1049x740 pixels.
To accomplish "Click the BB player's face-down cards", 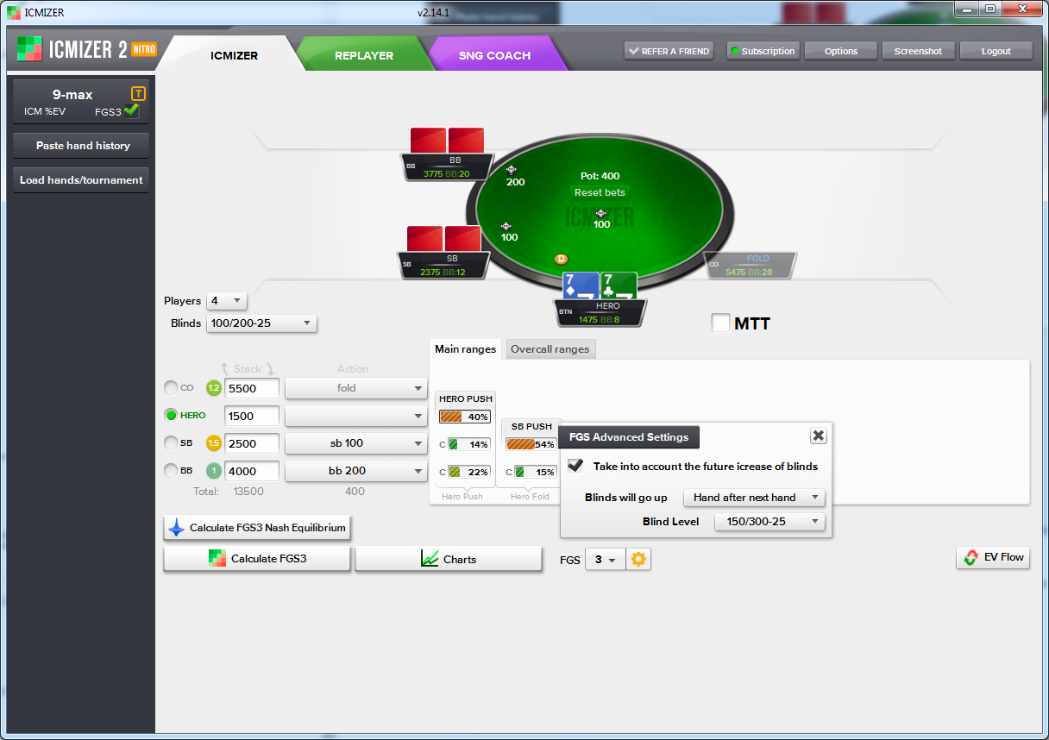I will (x=447, y=141).
